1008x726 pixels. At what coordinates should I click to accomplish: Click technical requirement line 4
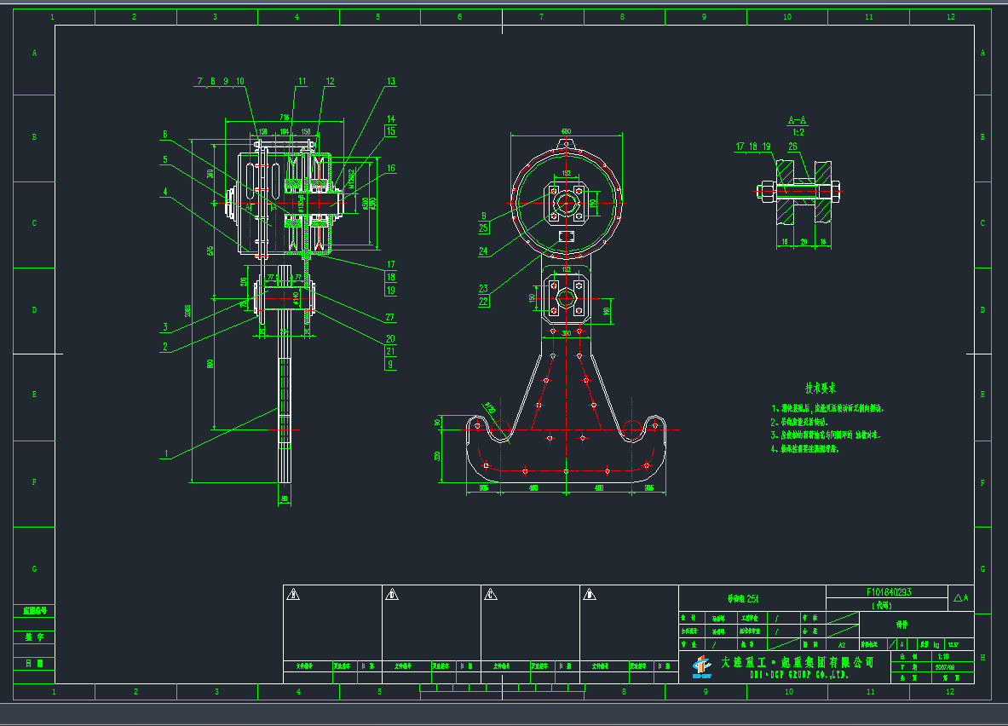coord(805,449)
